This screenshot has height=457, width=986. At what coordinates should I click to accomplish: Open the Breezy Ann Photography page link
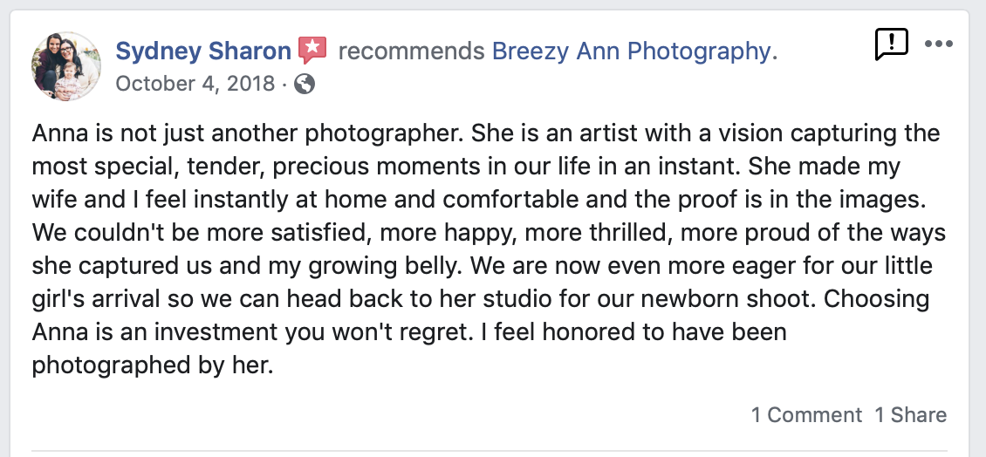point(632,51)
